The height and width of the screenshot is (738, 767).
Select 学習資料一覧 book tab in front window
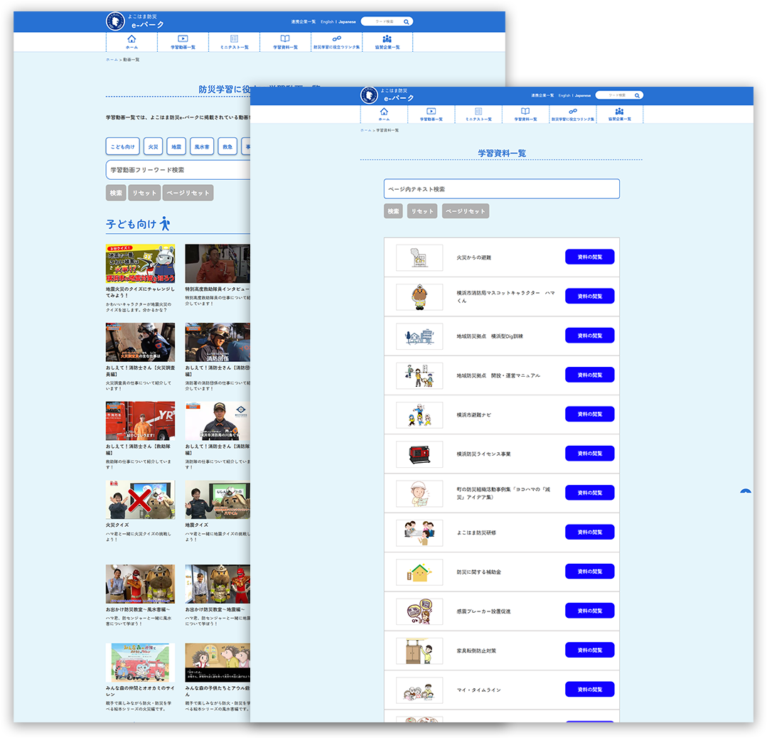coord(525,114)
